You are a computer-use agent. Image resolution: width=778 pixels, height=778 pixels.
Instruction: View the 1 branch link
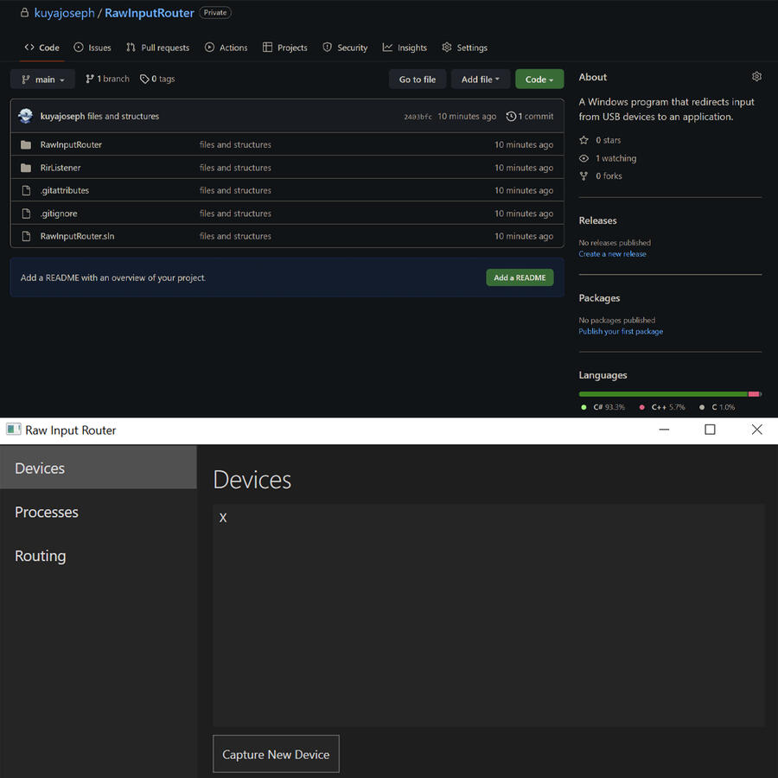pos(107,79)
